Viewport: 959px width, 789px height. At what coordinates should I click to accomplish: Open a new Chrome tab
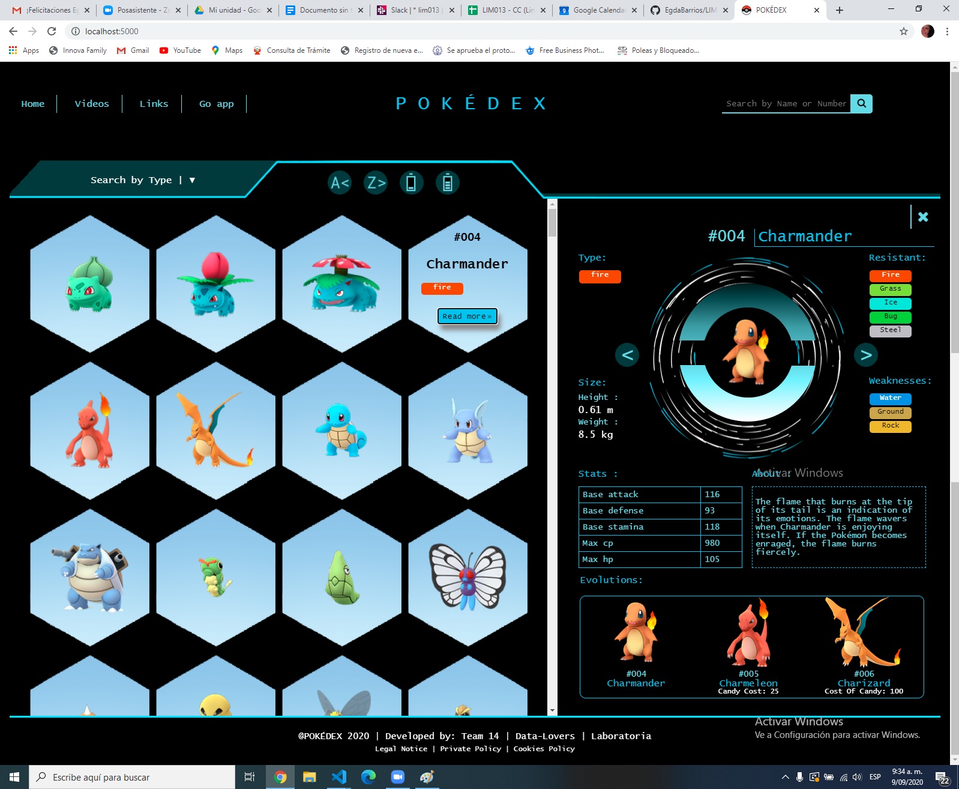840,10
